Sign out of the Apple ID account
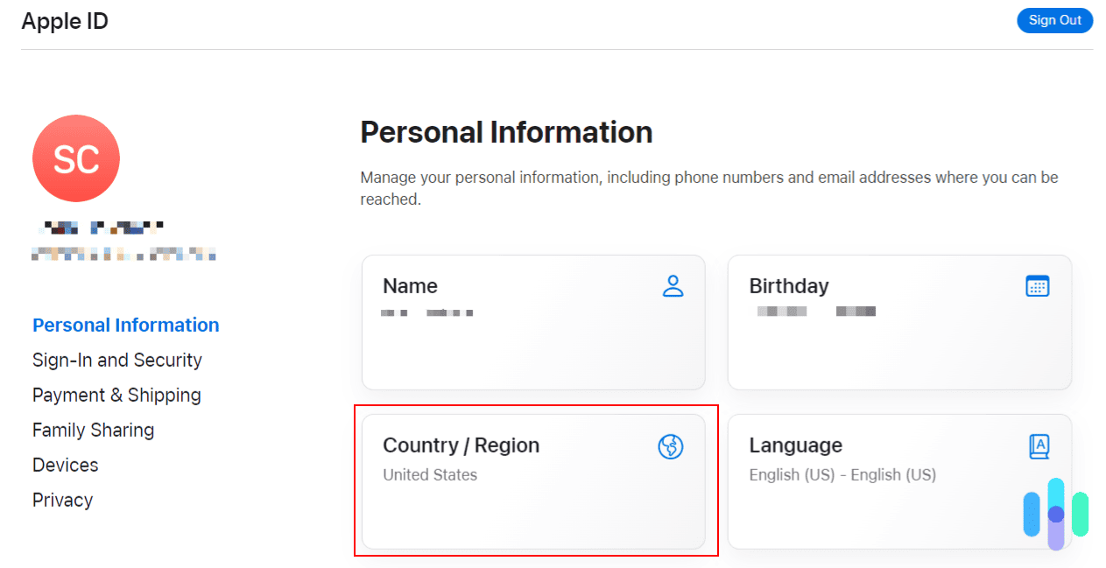 (x=1054, y=20)
